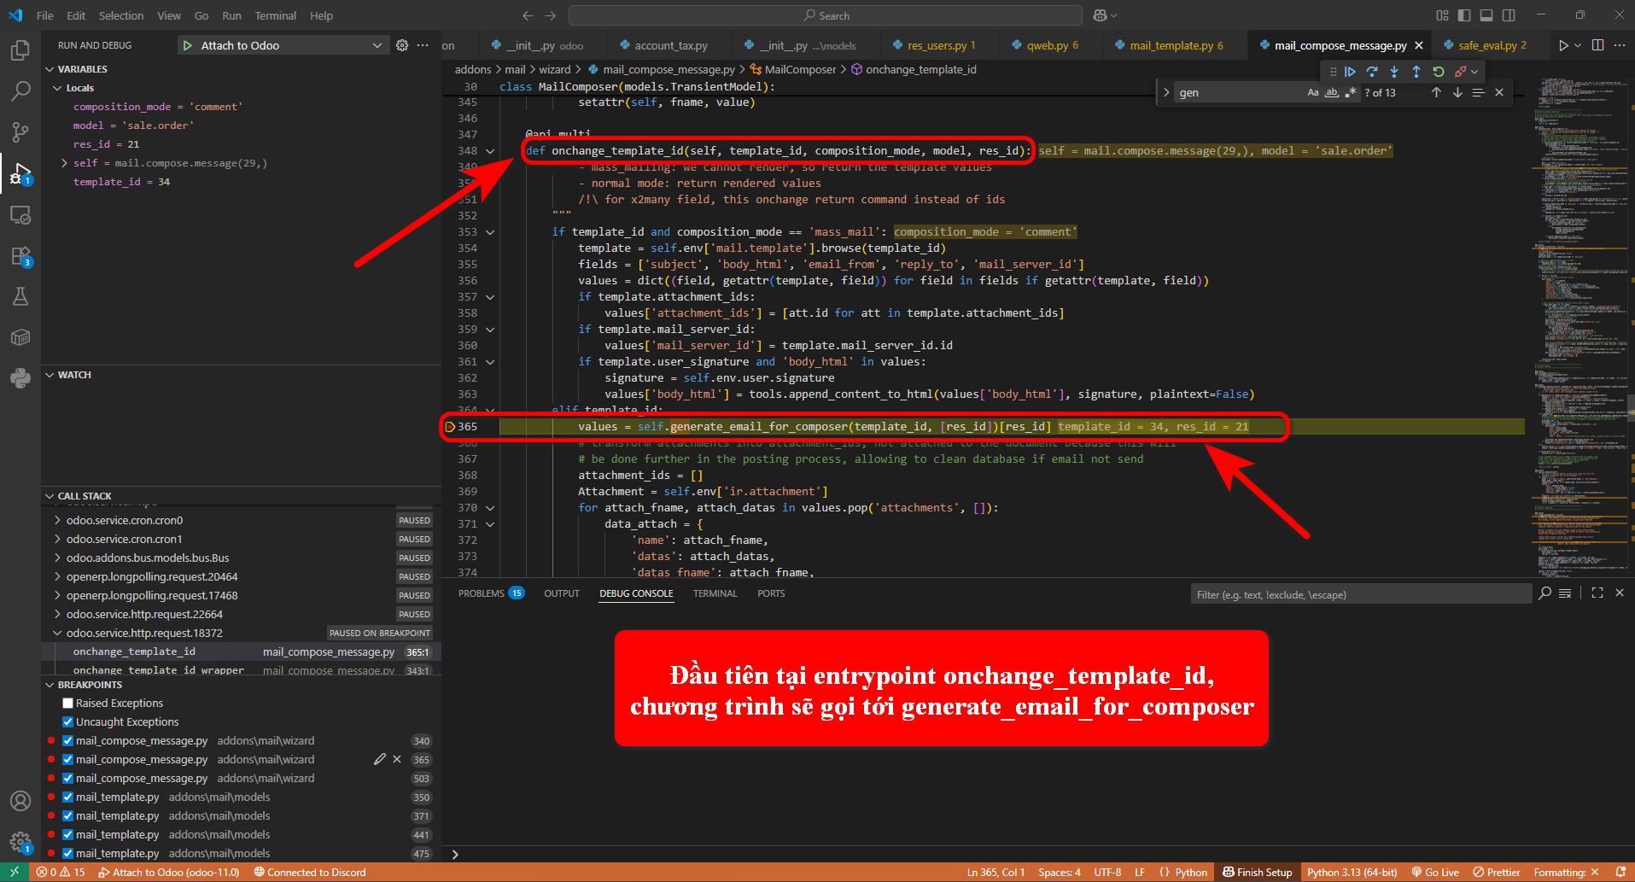Screen dimensions: 1635x882
Task: Open the Attach to Odoo configuration dropdown
Action: pos(377,45)
